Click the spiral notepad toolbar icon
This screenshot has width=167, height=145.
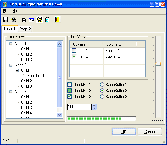point(47,20)
